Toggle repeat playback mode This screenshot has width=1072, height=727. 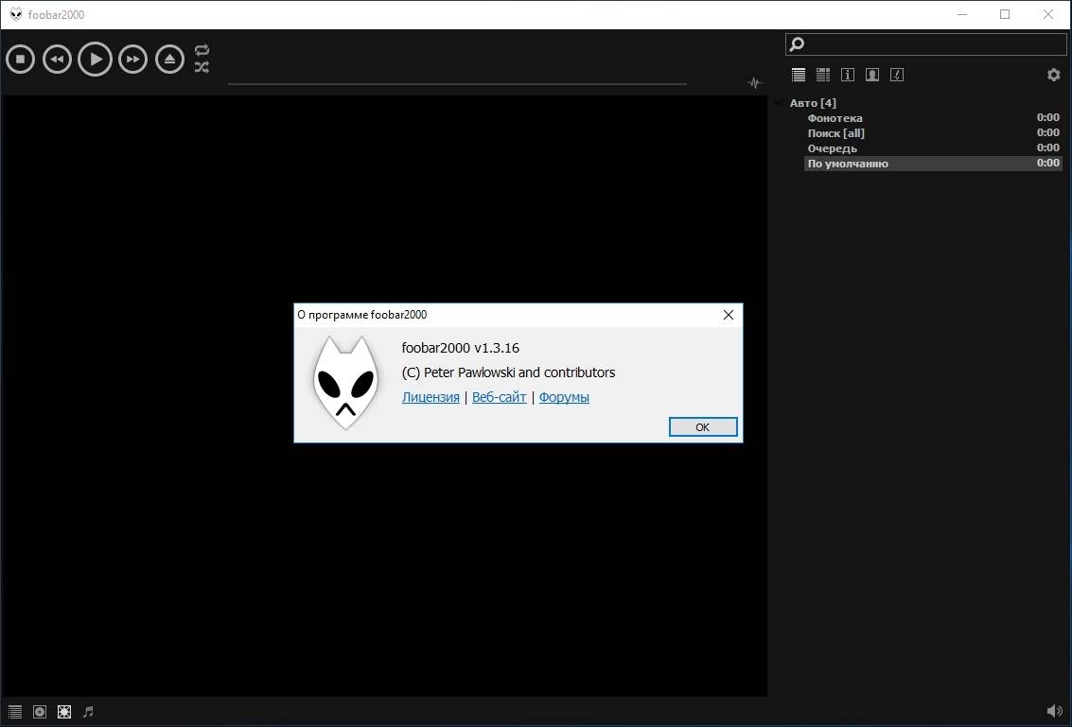pos(202,50)
